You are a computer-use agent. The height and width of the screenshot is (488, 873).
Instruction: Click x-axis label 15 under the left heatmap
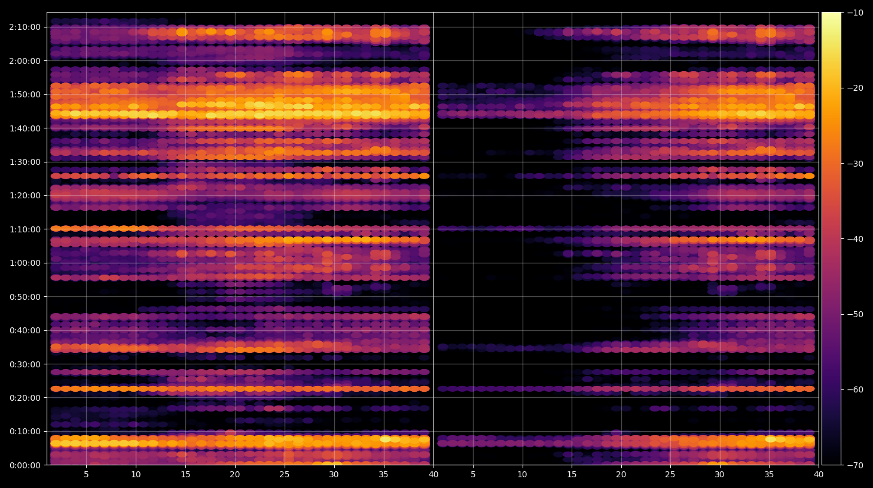pos(185,475)
